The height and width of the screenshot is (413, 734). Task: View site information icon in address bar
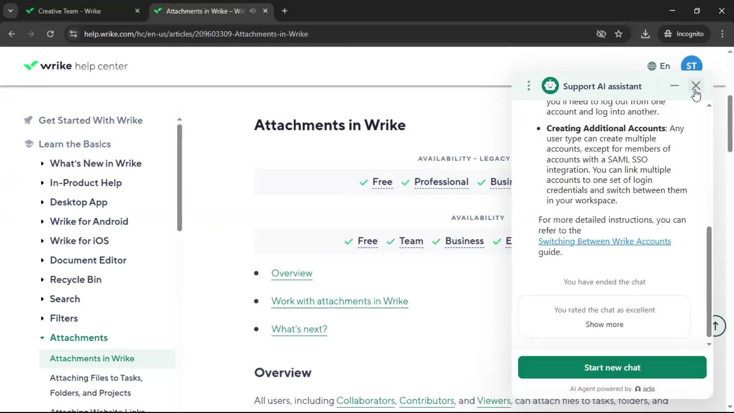click(73, 34)
